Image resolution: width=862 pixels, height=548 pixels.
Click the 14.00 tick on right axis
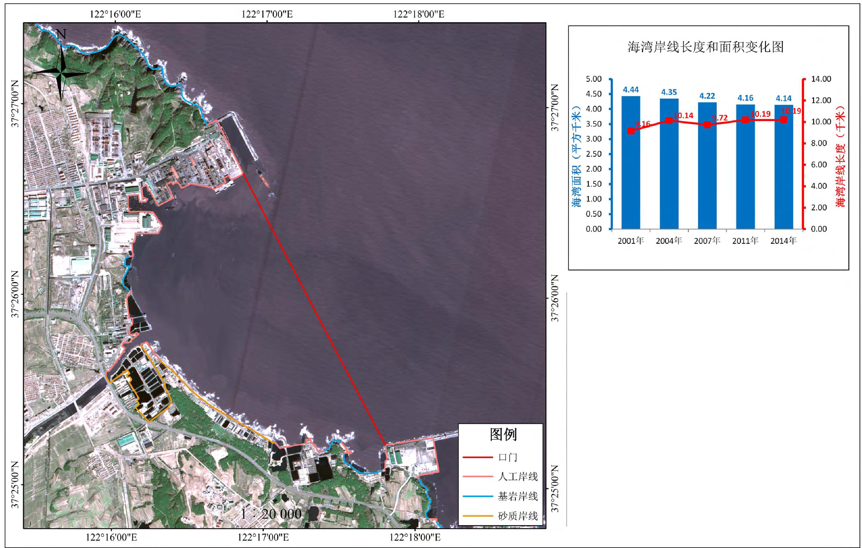pos(821,79)
